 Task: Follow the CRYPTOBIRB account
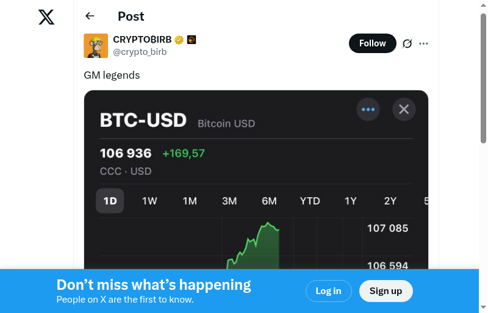tap(372, 43)
